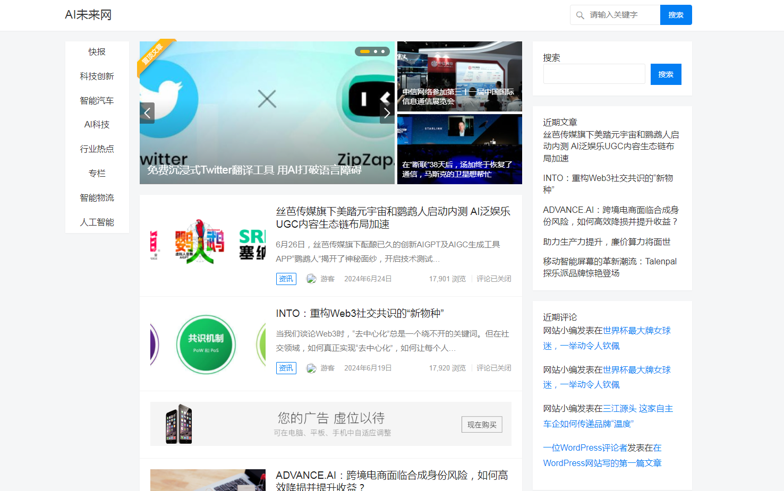Focus the sidebar 搜索 input field
784x491 pixels.
[594, 74]
